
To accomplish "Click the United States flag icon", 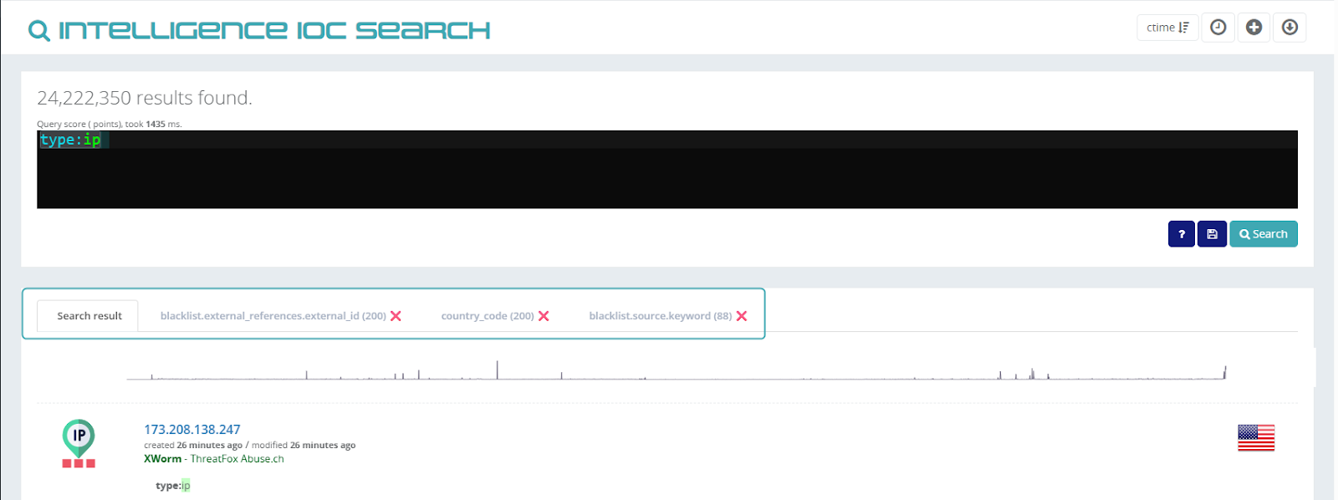I will click(1255, 437).
